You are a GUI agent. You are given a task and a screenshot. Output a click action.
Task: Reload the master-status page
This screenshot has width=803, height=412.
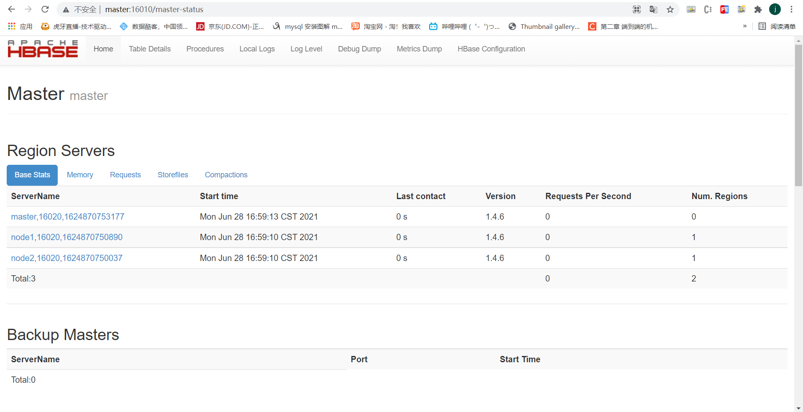point(45,9)
